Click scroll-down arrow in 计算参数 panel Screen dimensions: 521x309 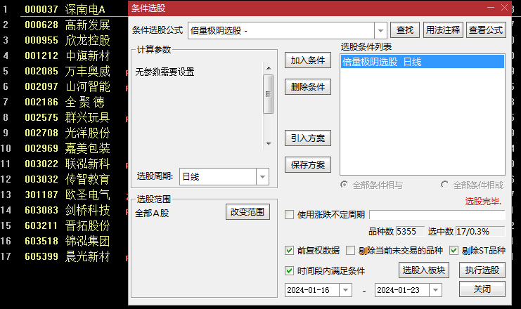pos(269,144)
